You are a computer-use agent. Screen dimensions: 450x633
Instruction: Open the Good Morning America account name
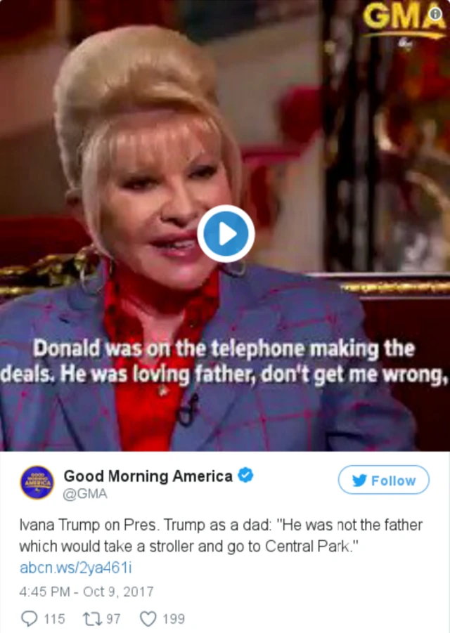point(148,476)
